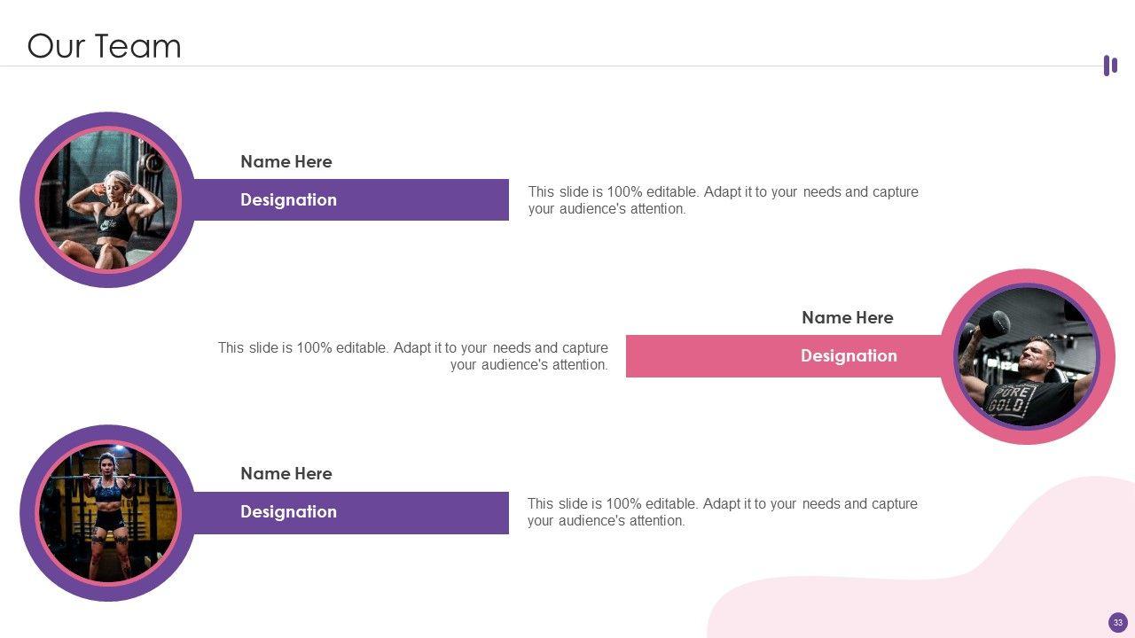This screenshot has width=1135, height=638.
Task: Click "Name Here" above the pink Designation bar
Action: pos(847,318)
